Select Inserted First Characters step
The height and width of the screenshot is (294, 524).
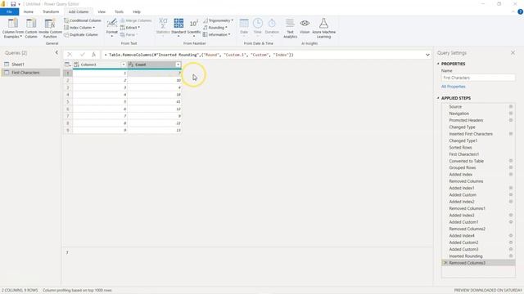click(x=471, y=134)
